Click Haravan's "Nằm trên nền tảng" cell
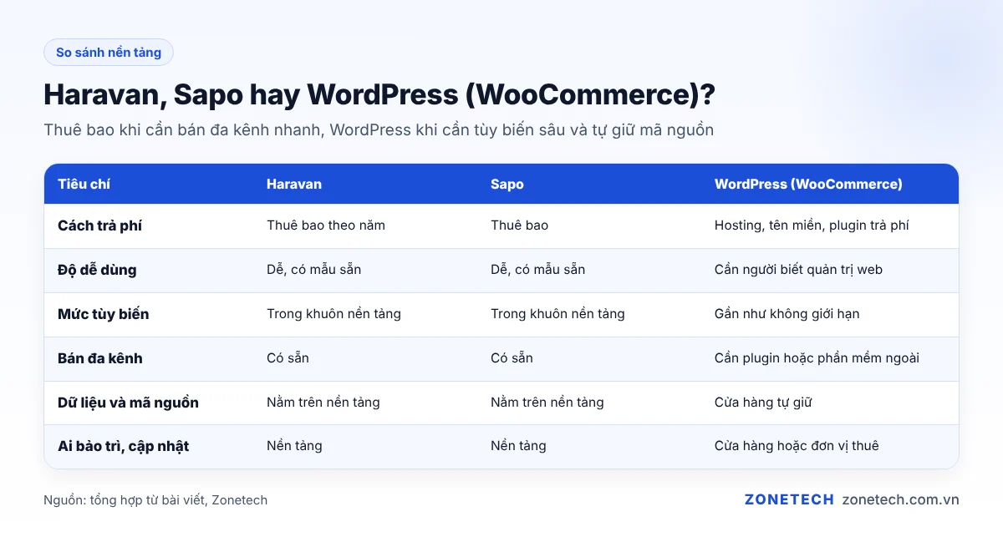Image resolution: width=1003 pixels, height=542 pixels. 323,403
